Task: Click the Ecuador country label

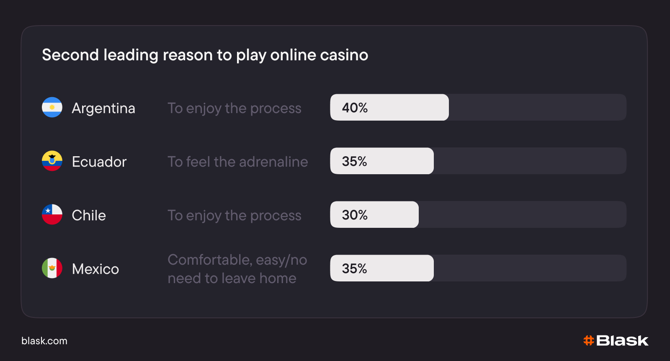Action: (x=99, y=162)
